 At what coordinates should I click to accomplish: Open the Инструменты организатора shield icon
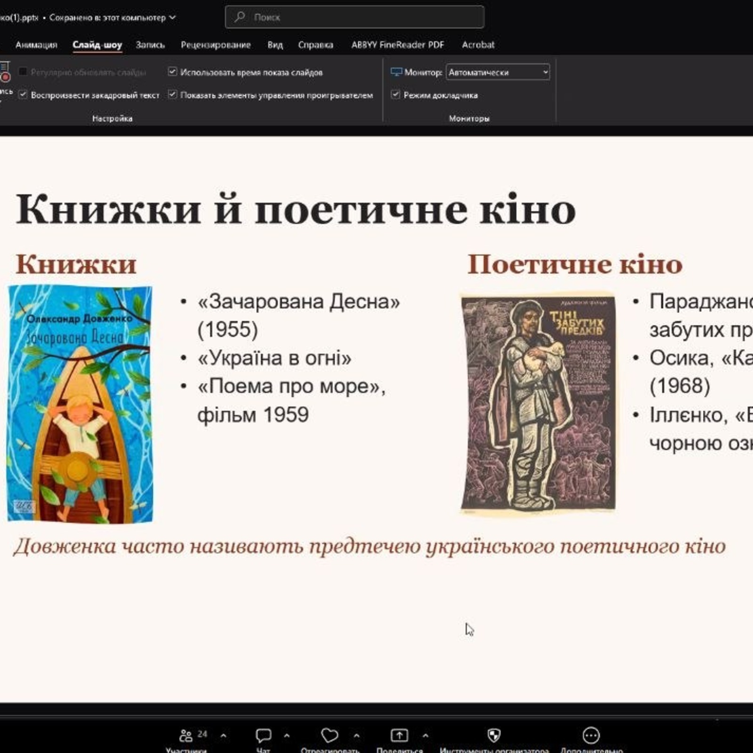(x=494, y=735)
